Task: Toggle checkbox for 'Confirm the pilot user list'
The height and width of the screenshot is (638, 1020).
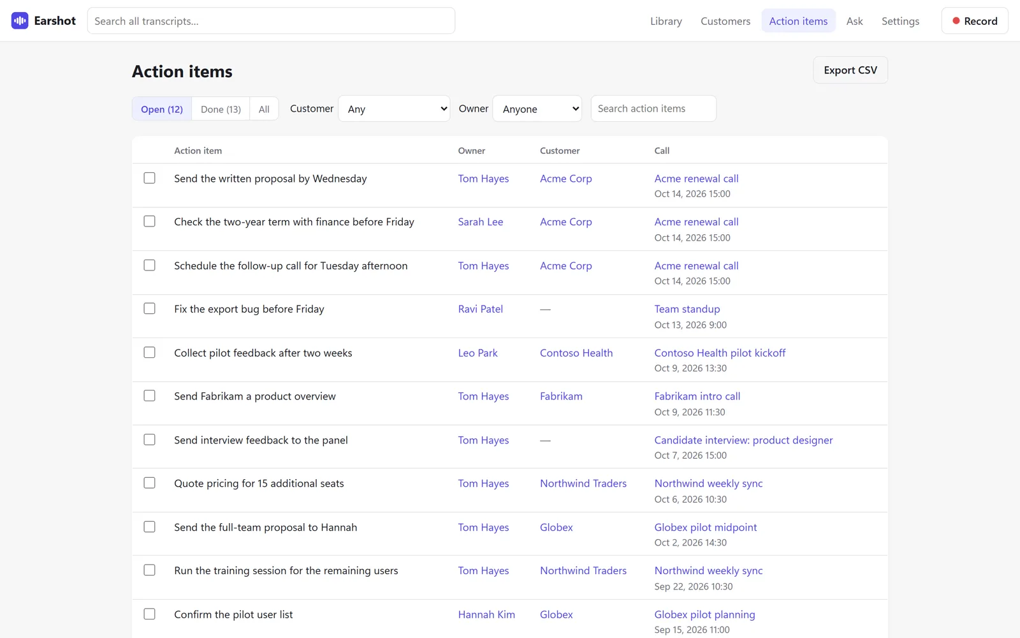Action: pos(149,614)
